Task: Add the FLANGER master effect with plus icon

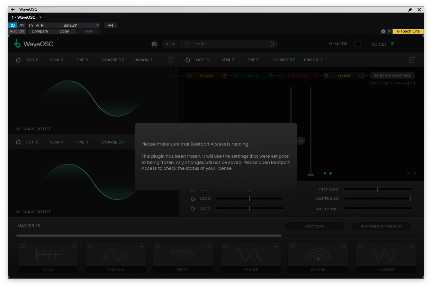Action: point(412,246)
